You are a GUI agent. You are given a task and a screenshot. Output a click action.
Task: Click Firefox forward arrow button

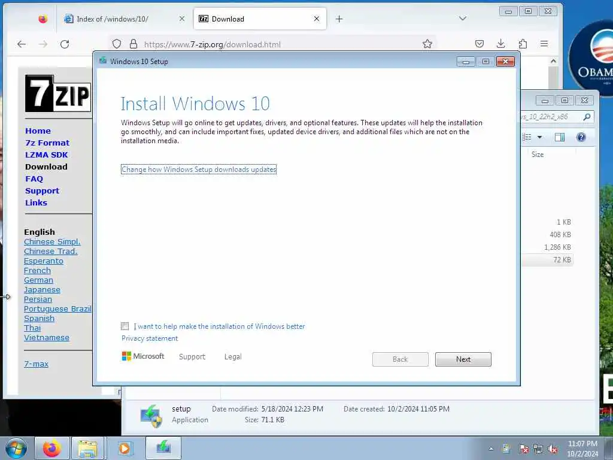point(43,44)
